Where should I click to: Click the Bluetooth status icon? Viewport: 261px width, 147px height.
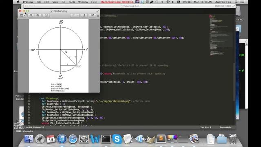[162, 2]
